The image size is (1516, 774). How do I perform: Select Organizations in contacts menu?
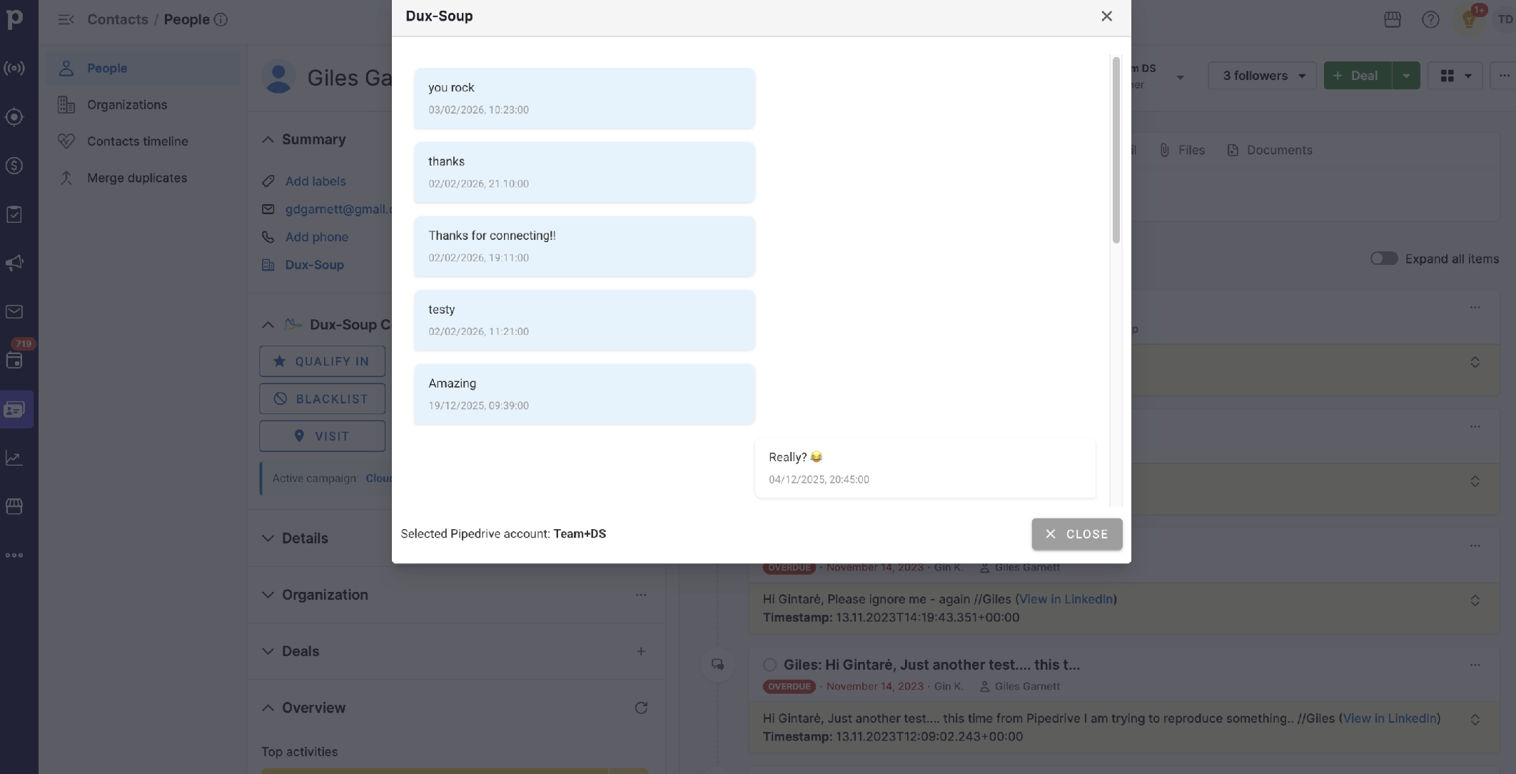(x=143, y=104)
